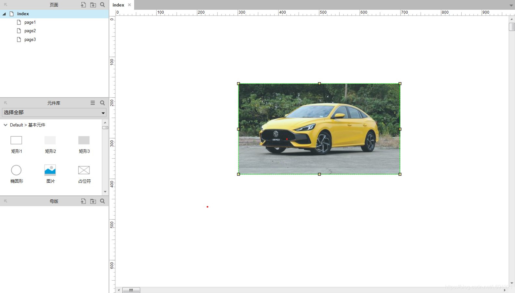The height and width of the screenshot is (293, 515).
Task: Add a new folder in Pages panel
Action: 93,5
